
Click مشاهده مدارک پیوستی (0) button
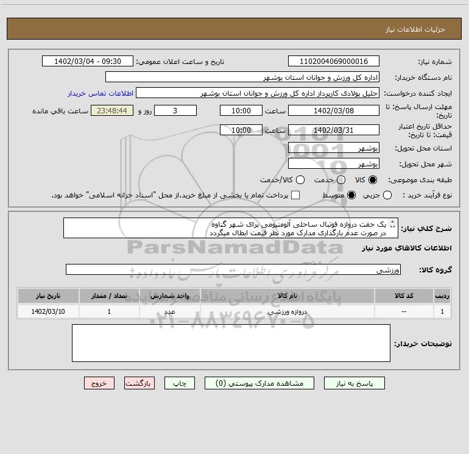pos(259,383)
